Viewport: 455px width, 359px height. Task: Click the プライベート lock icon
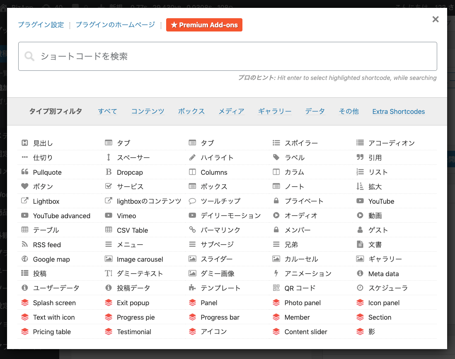[x=276, y=201]
